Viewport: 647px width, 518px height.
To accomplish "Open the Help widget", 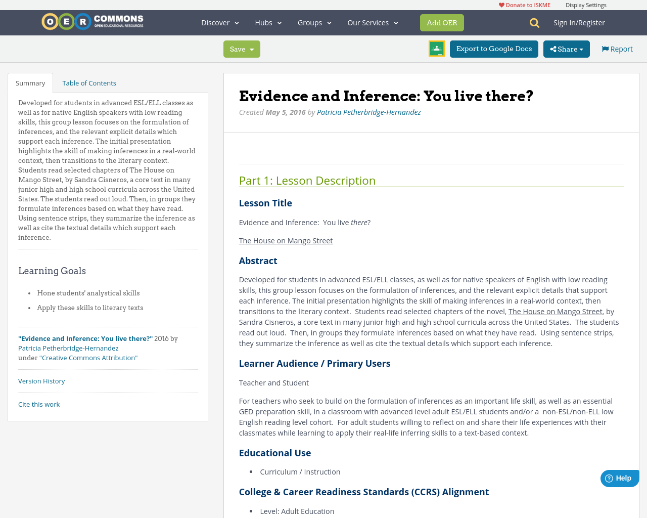I will click(619, 477).
